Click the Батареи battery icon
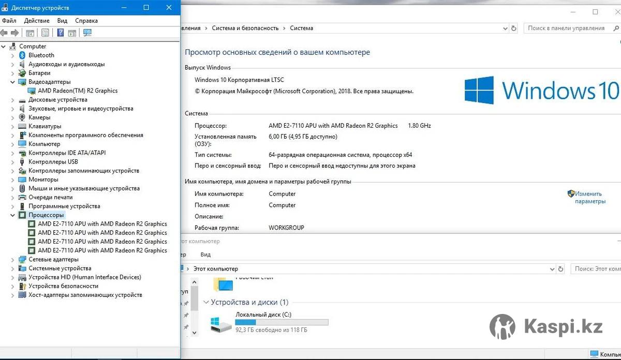The image size is (621, 360). click(x=22, y=73)
